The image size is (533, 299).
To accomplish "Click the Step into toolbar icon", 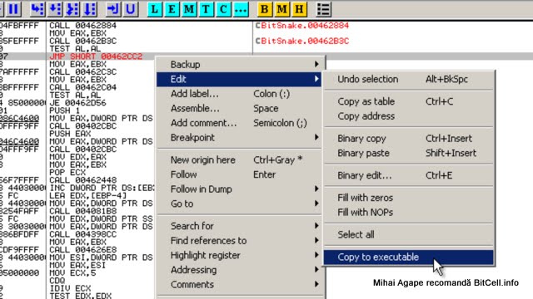I will [37, 9].
